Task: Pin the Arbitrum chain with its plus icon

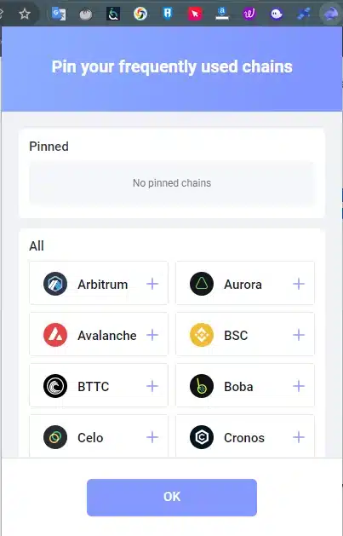Action: click(152, 284)
